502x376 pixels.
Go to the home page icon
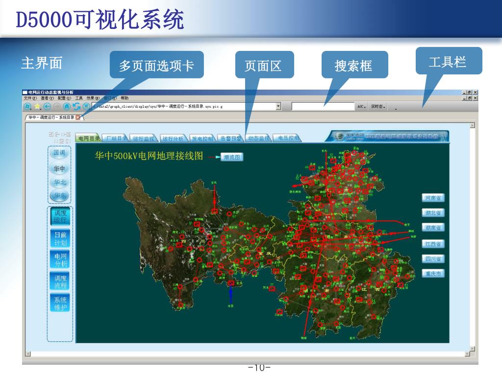point(67,106)
